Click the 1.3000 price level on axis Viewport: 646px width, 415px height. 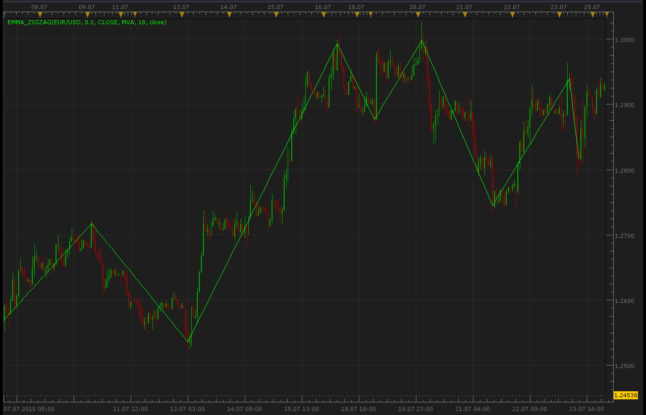[624, 39]
